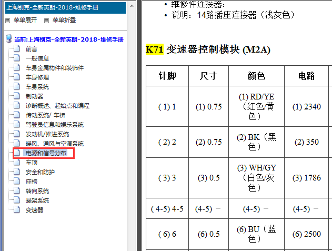Image resolution: width=332 pixels, height=251 pixels.
Task: Click the page icon beside 一般信息
Action: point(17,58)
